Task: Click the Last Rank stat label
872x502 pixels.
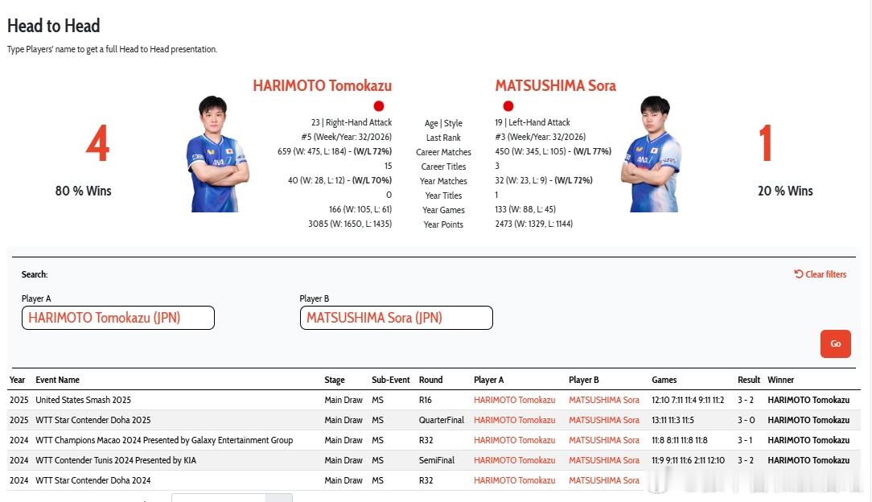Action: [443, 138]
